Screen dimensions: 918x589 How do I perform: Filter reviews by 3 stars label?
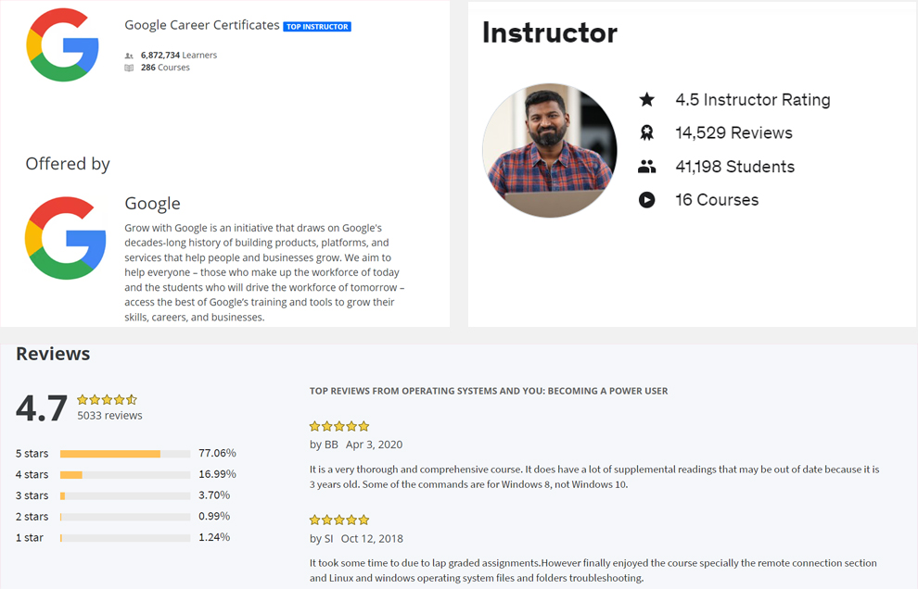click(x=32, y=495)
